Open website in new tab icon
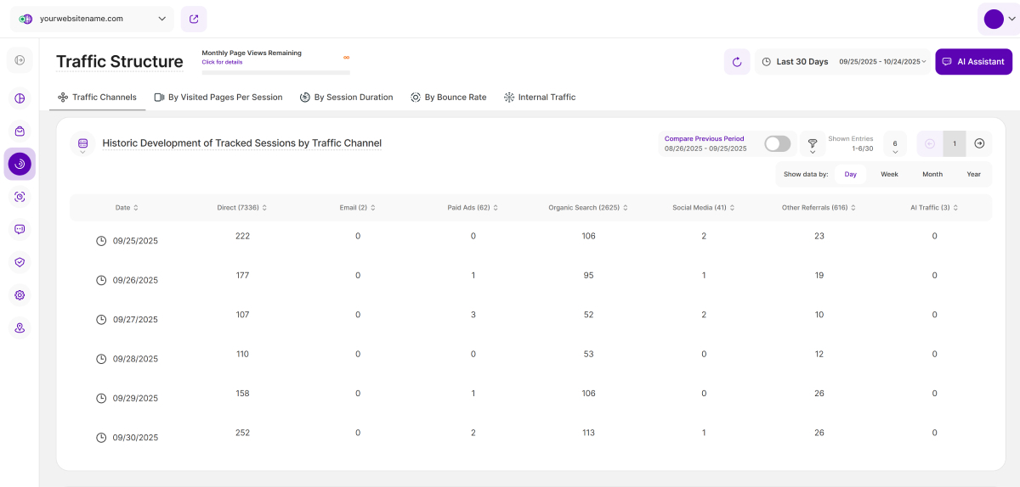 click(194, 19)
